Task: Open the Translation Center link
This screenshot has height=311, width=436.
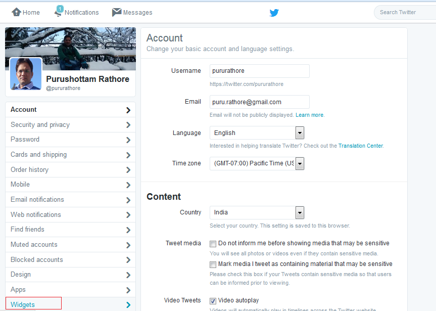Action: coord(360,146)
